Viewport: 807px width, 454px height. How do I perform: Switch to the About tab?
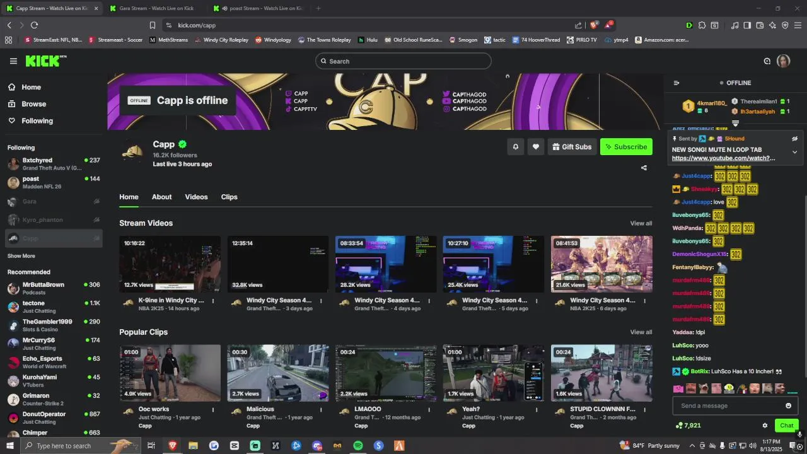161,197
